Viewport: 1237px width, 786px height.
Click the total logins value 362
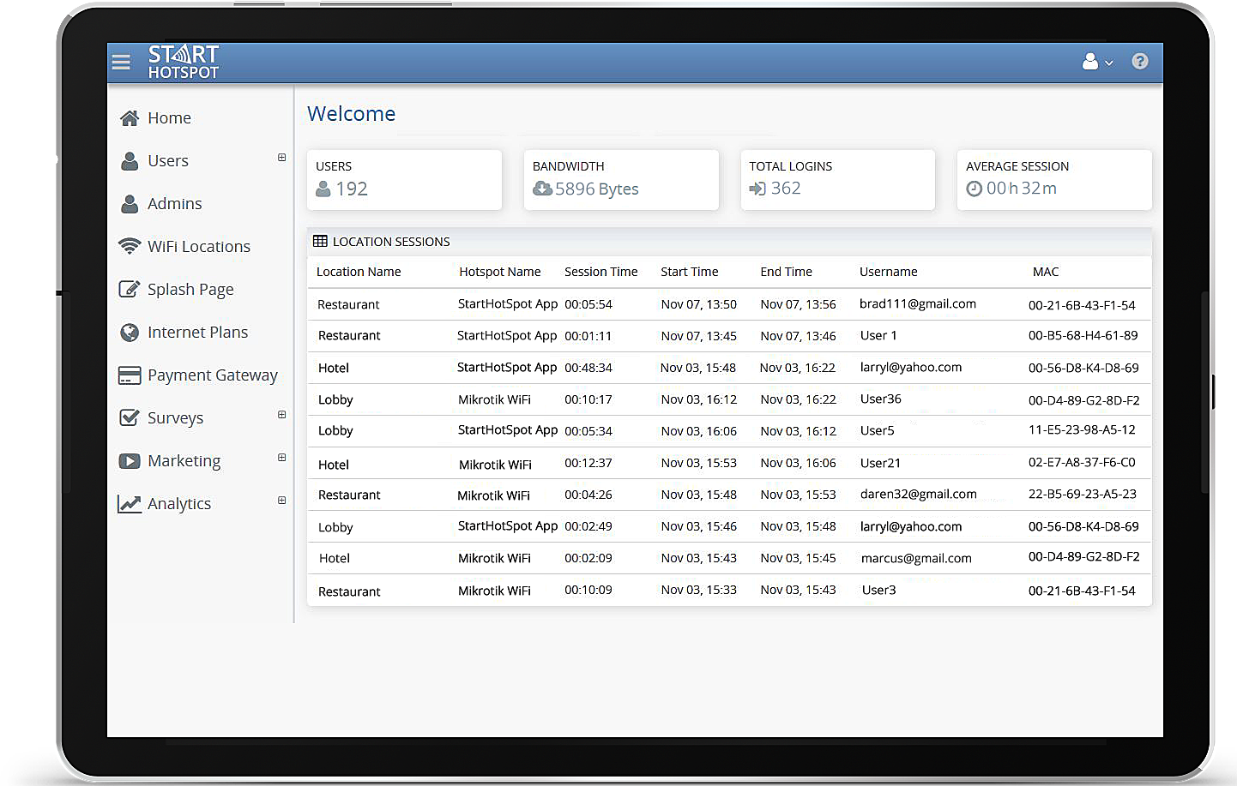point(786,189)
